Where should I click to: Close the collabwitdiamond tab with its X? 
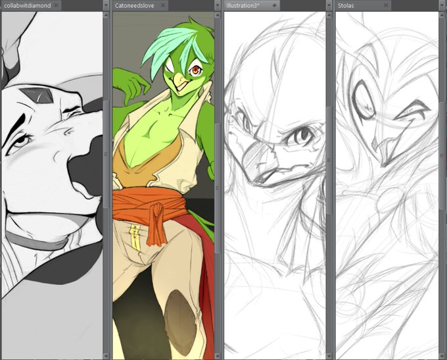[x=57, y=5]
